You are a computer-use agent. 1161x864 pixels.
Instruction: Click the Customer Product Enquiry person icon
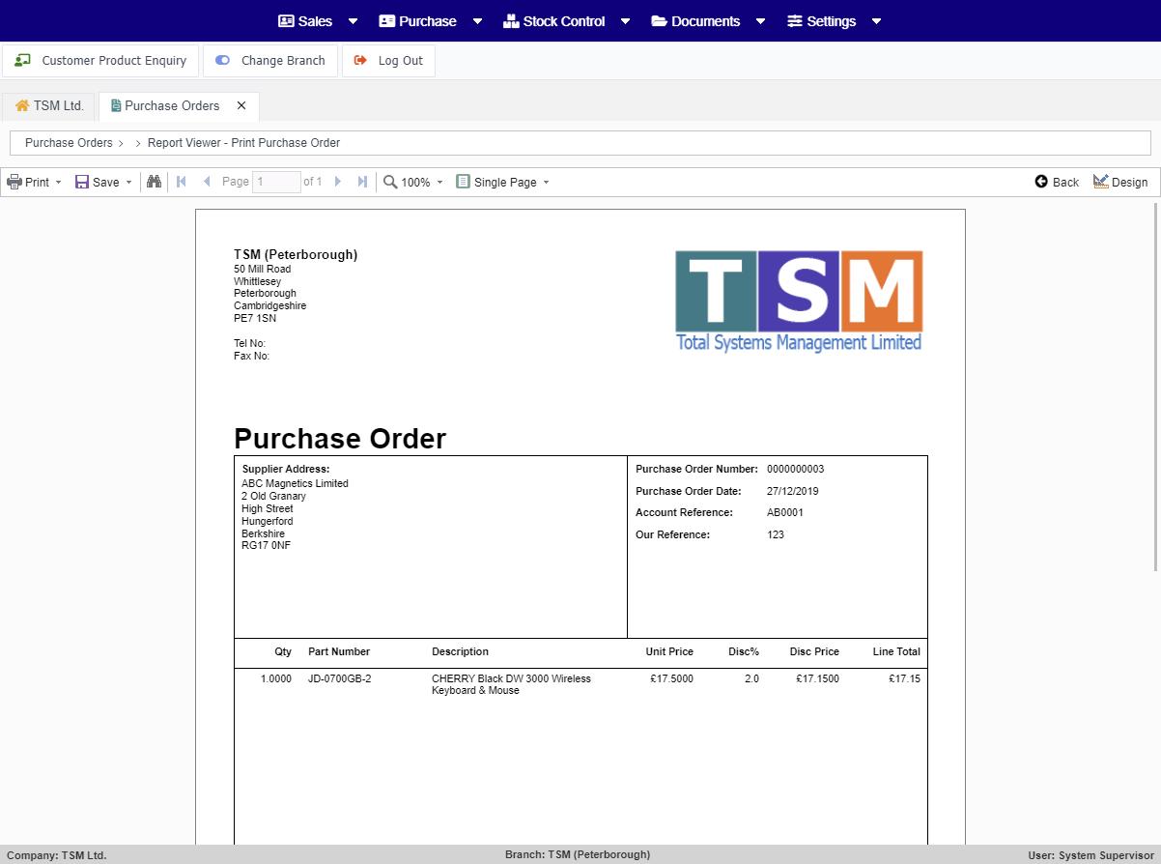[22, 60]
